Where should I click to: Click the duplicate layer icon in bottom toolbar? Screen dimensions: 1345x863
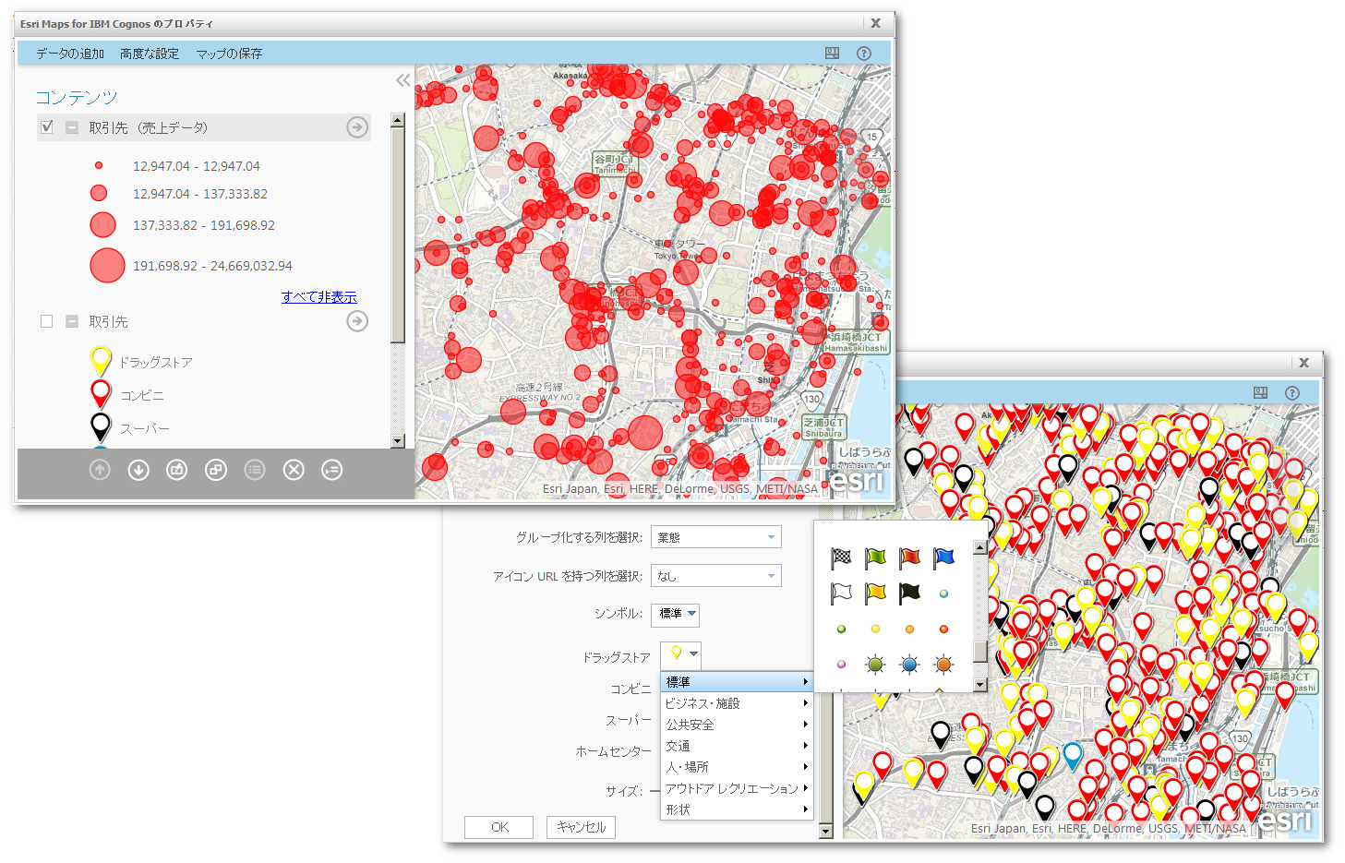(216, 470)
